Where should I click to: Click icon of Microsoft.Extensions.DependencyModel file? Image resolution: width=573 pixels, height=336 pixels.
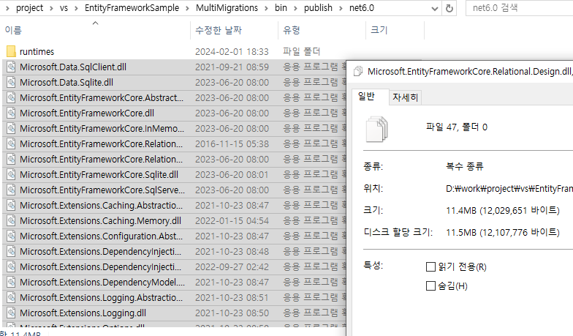[x=11, y=283]
